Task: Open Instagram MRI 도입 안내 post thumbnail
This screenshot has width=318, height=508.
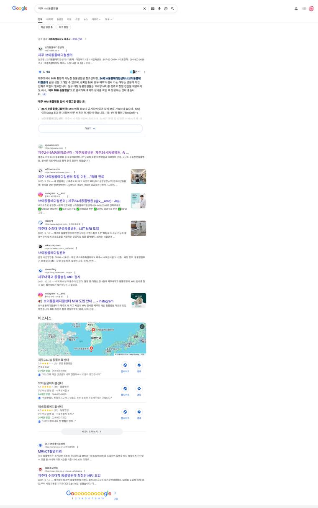Action: point(138,301)
